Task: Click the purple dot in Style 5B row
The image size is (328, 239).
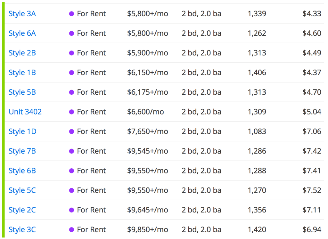Action: pos(72,92)
